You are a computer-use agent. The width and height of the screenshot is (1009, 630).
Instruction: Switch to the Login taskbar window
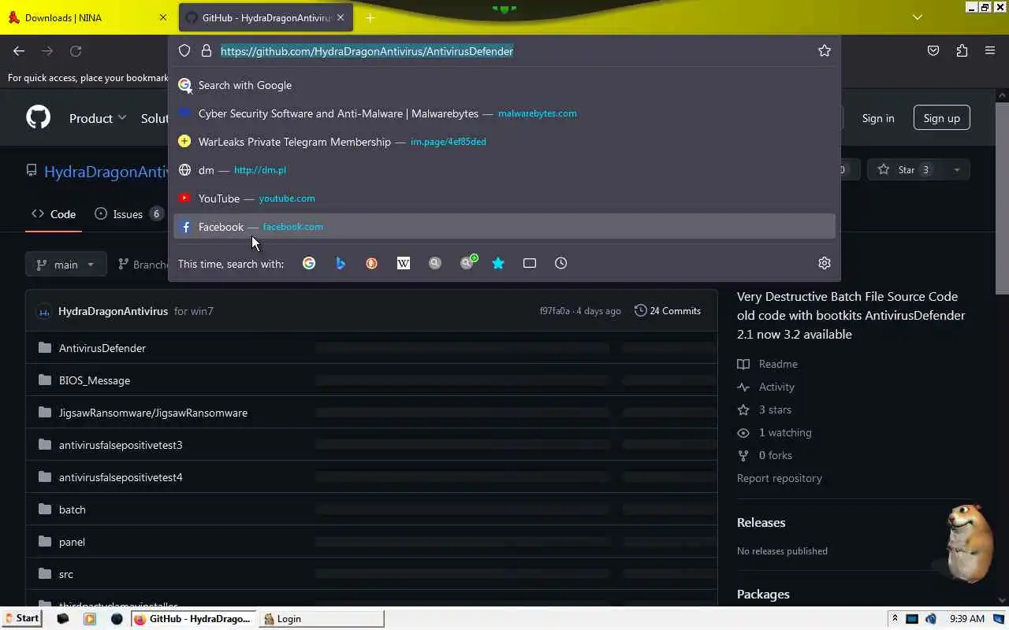click(322, 619)
